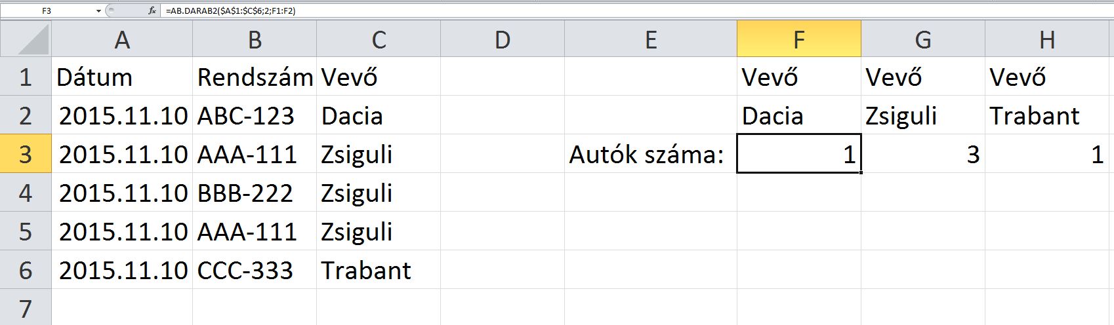Click cell H2 containing Trabant
The height and width of the screenshot is (325, 1114).
[x=1047, y=116]
